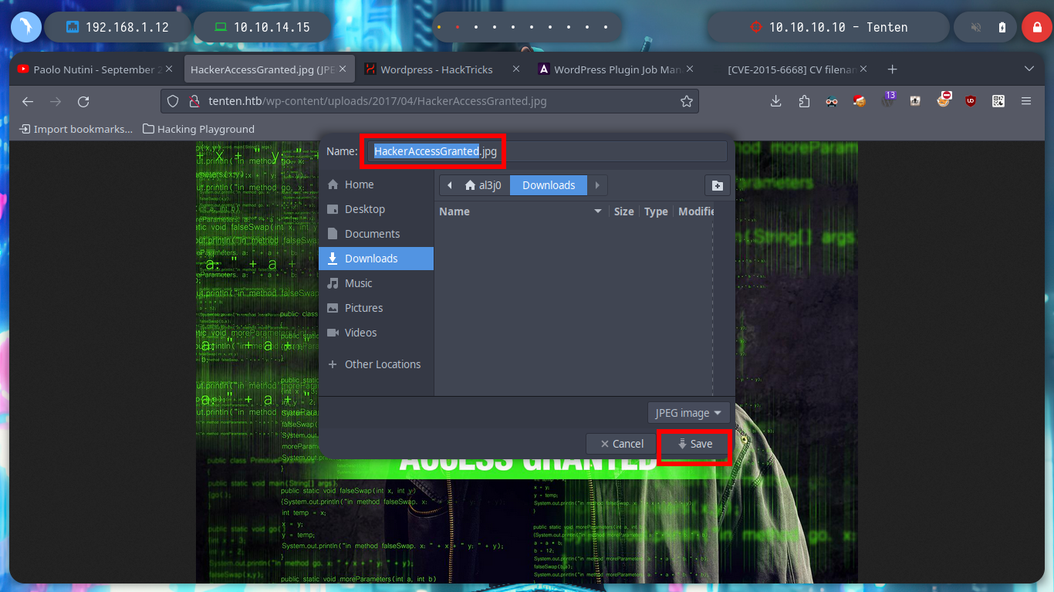This screenshot has height=592, width=1054.
Task: Open the Firefox downloads arrow icon
Action: pos(776,101)
